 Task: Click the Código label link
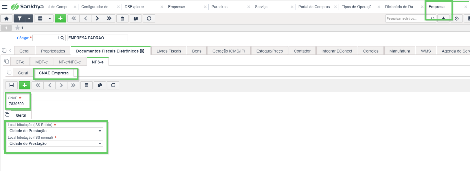23,38
